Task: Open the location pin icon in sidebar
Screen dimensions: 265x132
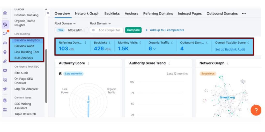Action: [5, 52]
